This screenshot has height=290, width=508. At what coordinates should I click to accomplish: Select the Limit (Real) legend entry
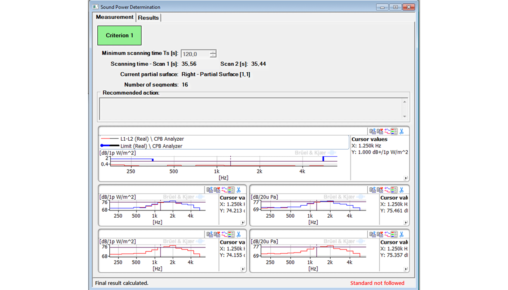click(x=151, y=146)
